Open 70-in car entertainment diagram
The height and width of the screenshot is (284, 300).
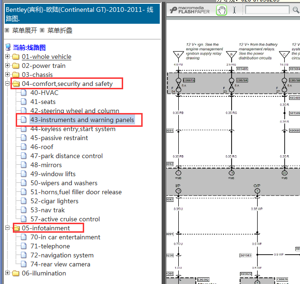65,237
